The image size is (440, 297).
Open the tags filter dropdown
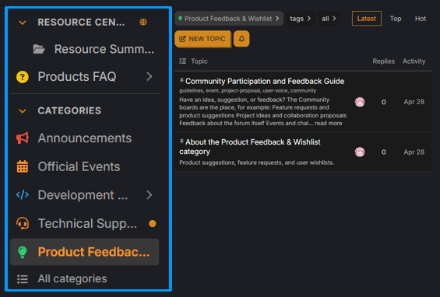point(301,19)
